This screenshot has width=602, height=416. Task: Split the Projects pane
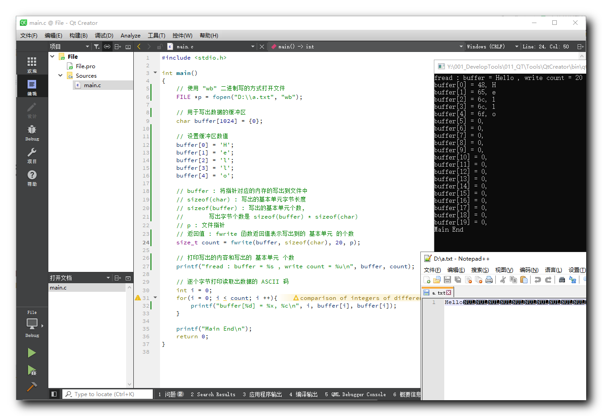click(118, 47)
